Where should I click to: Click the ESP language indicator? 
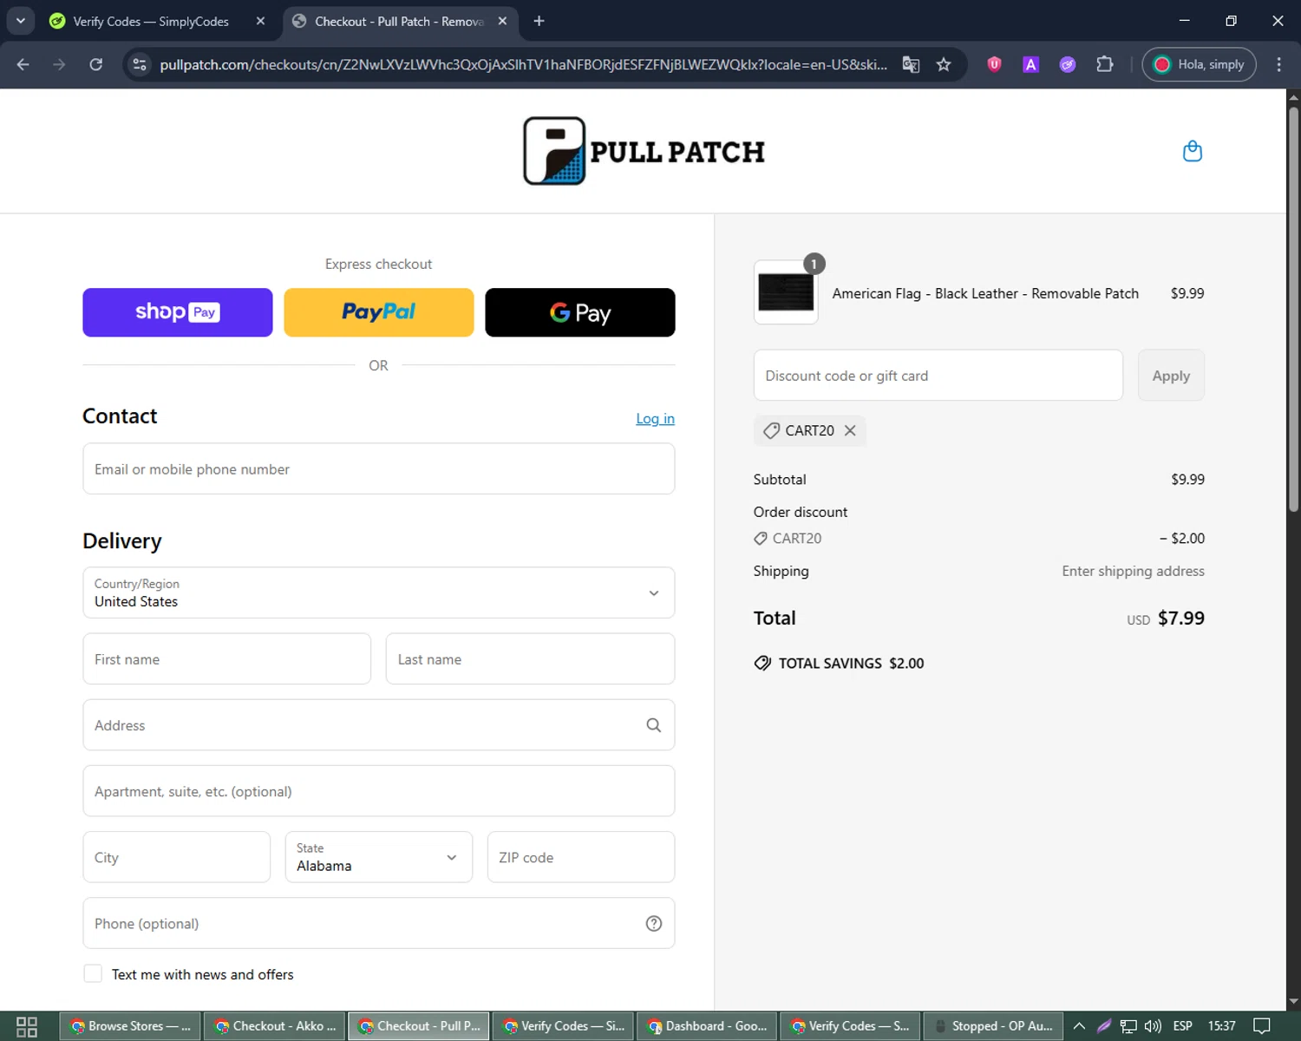[1182, 1026]
